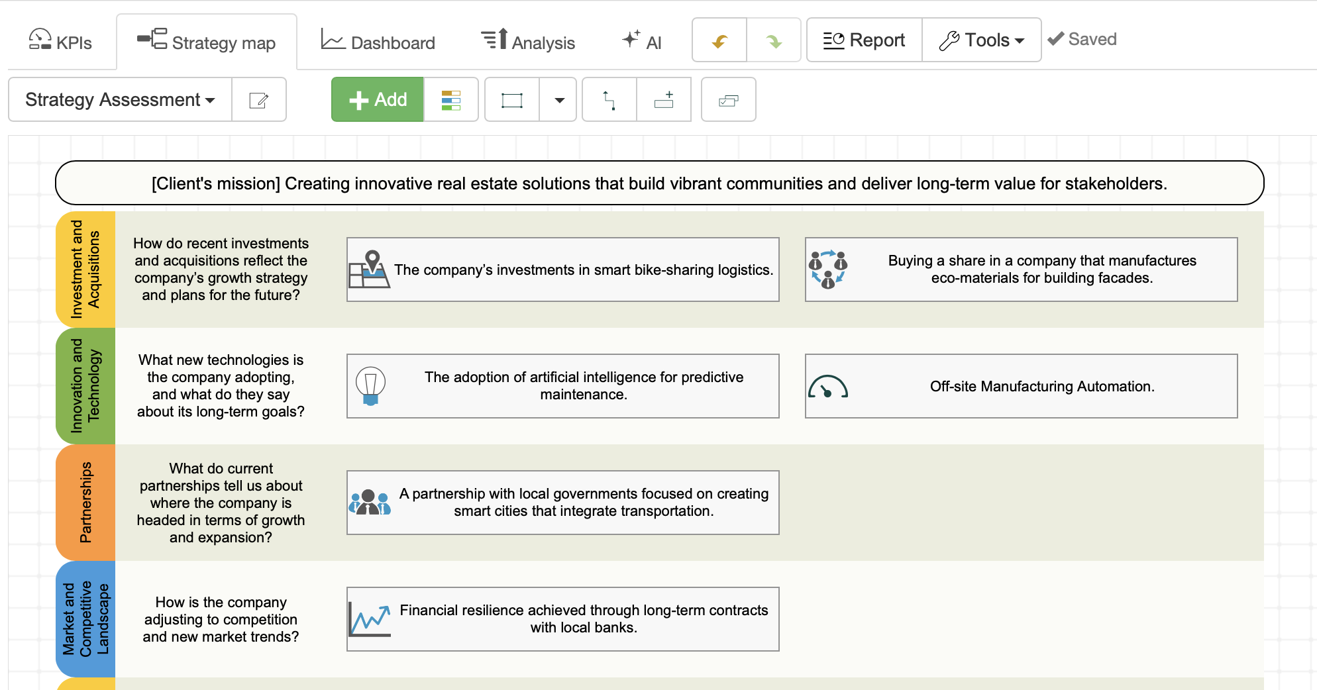Click the checkbox cards toolbar icon
1317x690 pixels.
(x=728, y=100)
